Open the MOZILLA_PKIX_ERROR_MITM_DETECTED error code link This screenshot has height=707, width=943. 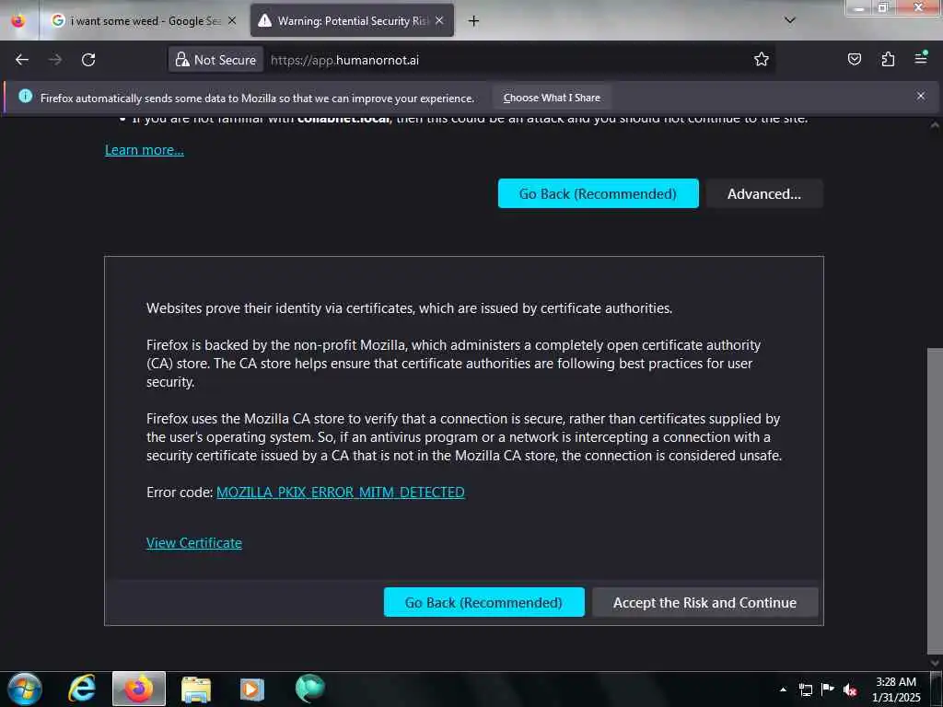pyautogui.click(x=341, y=493)
